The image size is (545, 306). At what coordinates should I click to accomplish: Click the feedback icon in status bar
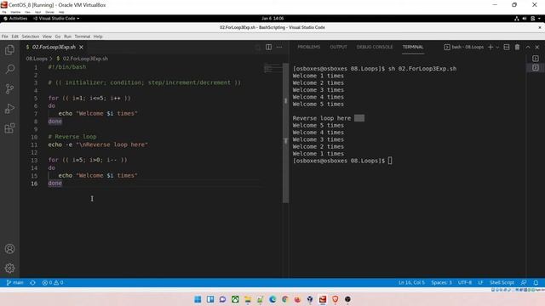524,282
